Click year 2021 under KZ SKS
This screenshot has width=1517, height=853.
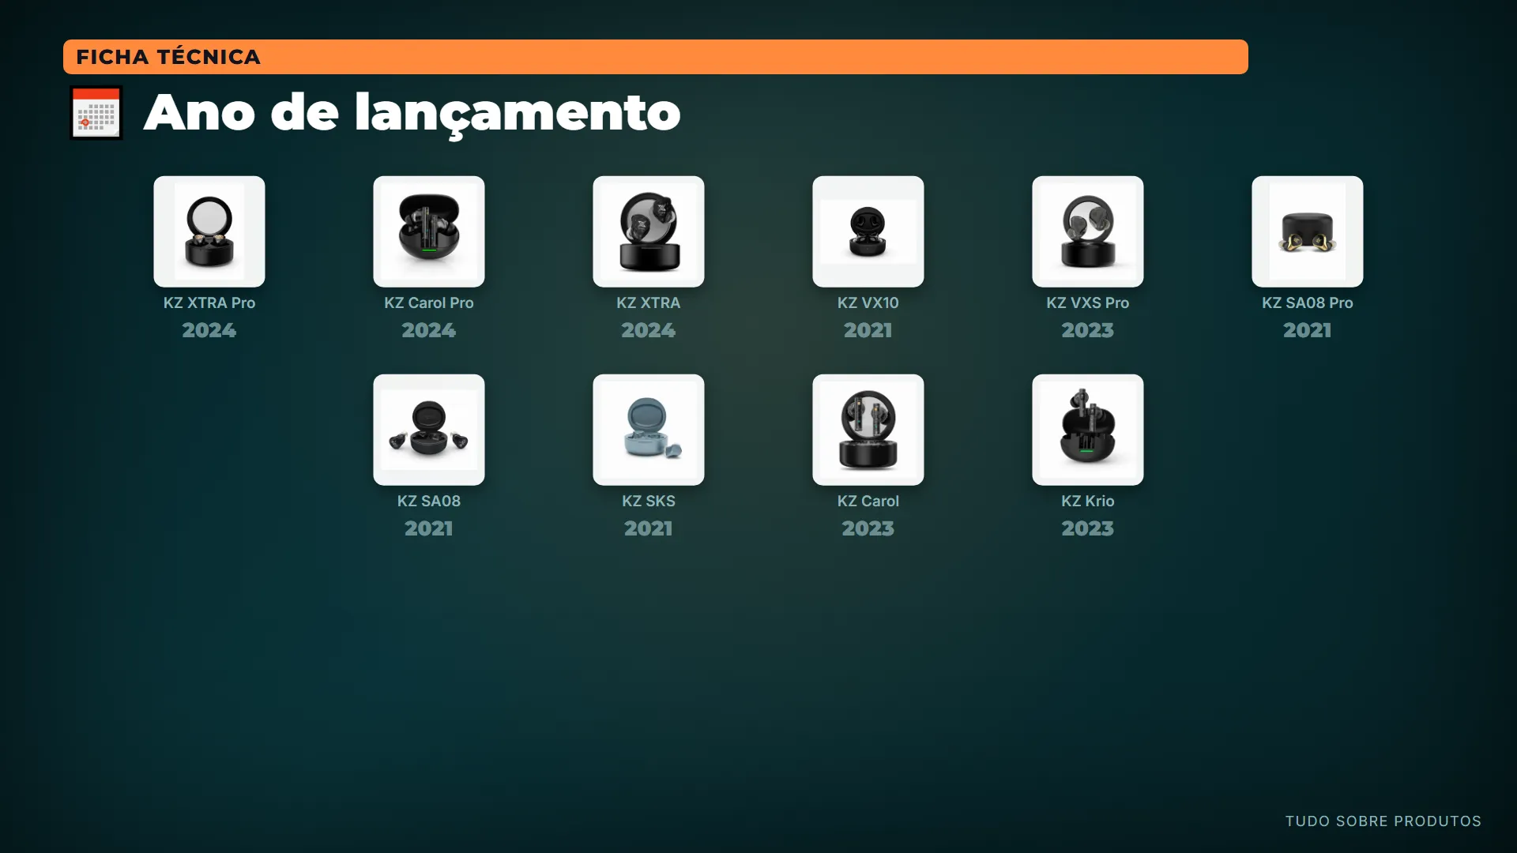(x=649, y=528)
